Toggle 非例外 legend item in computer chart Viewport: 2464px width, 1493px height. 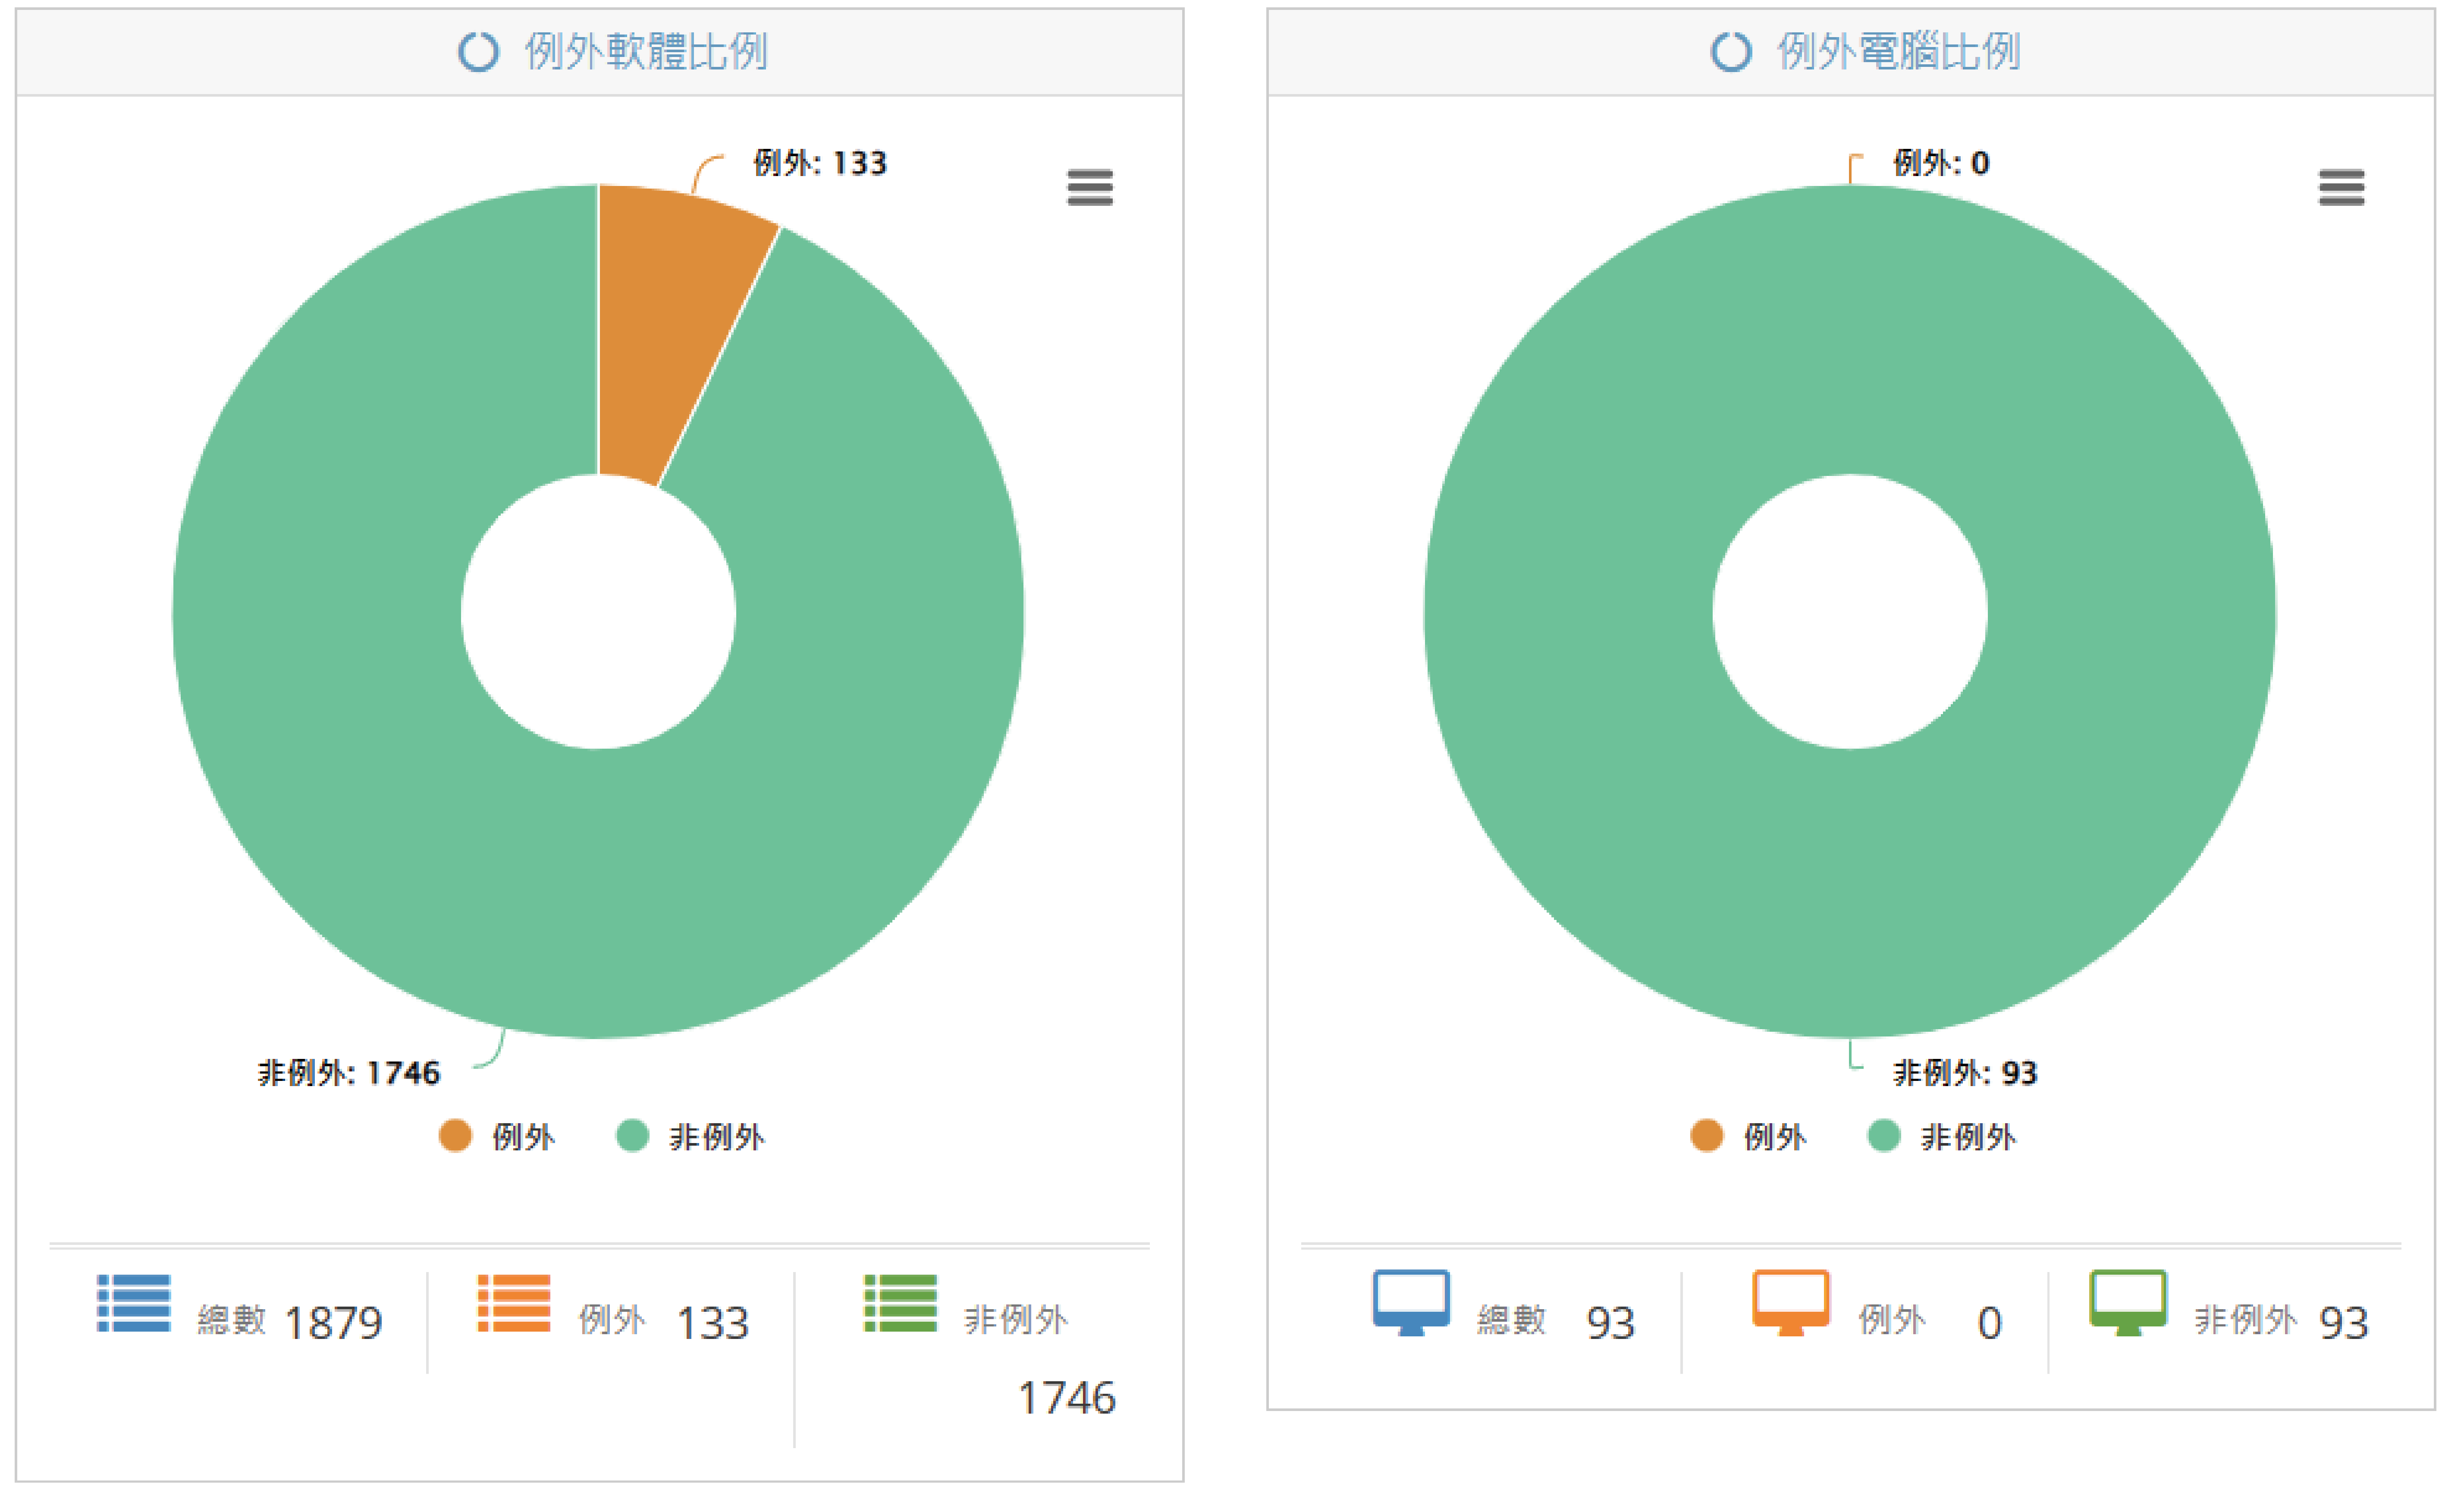(x=1943, y=1136)
